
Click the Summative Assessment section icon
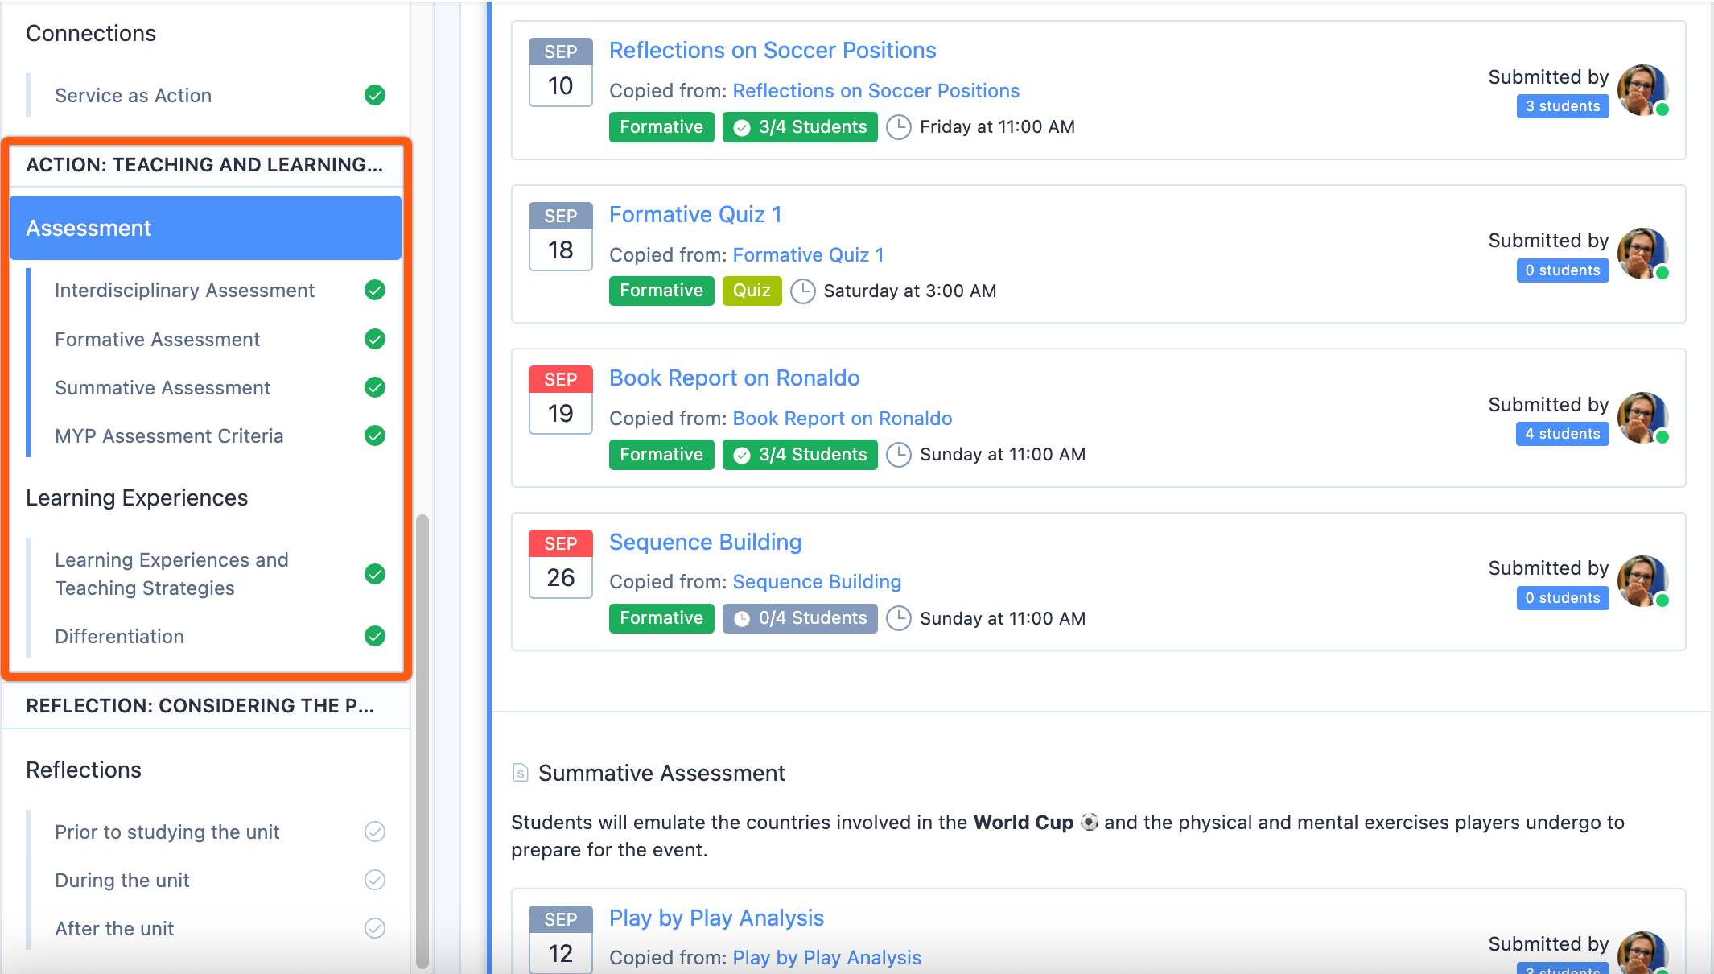point(519,772)
